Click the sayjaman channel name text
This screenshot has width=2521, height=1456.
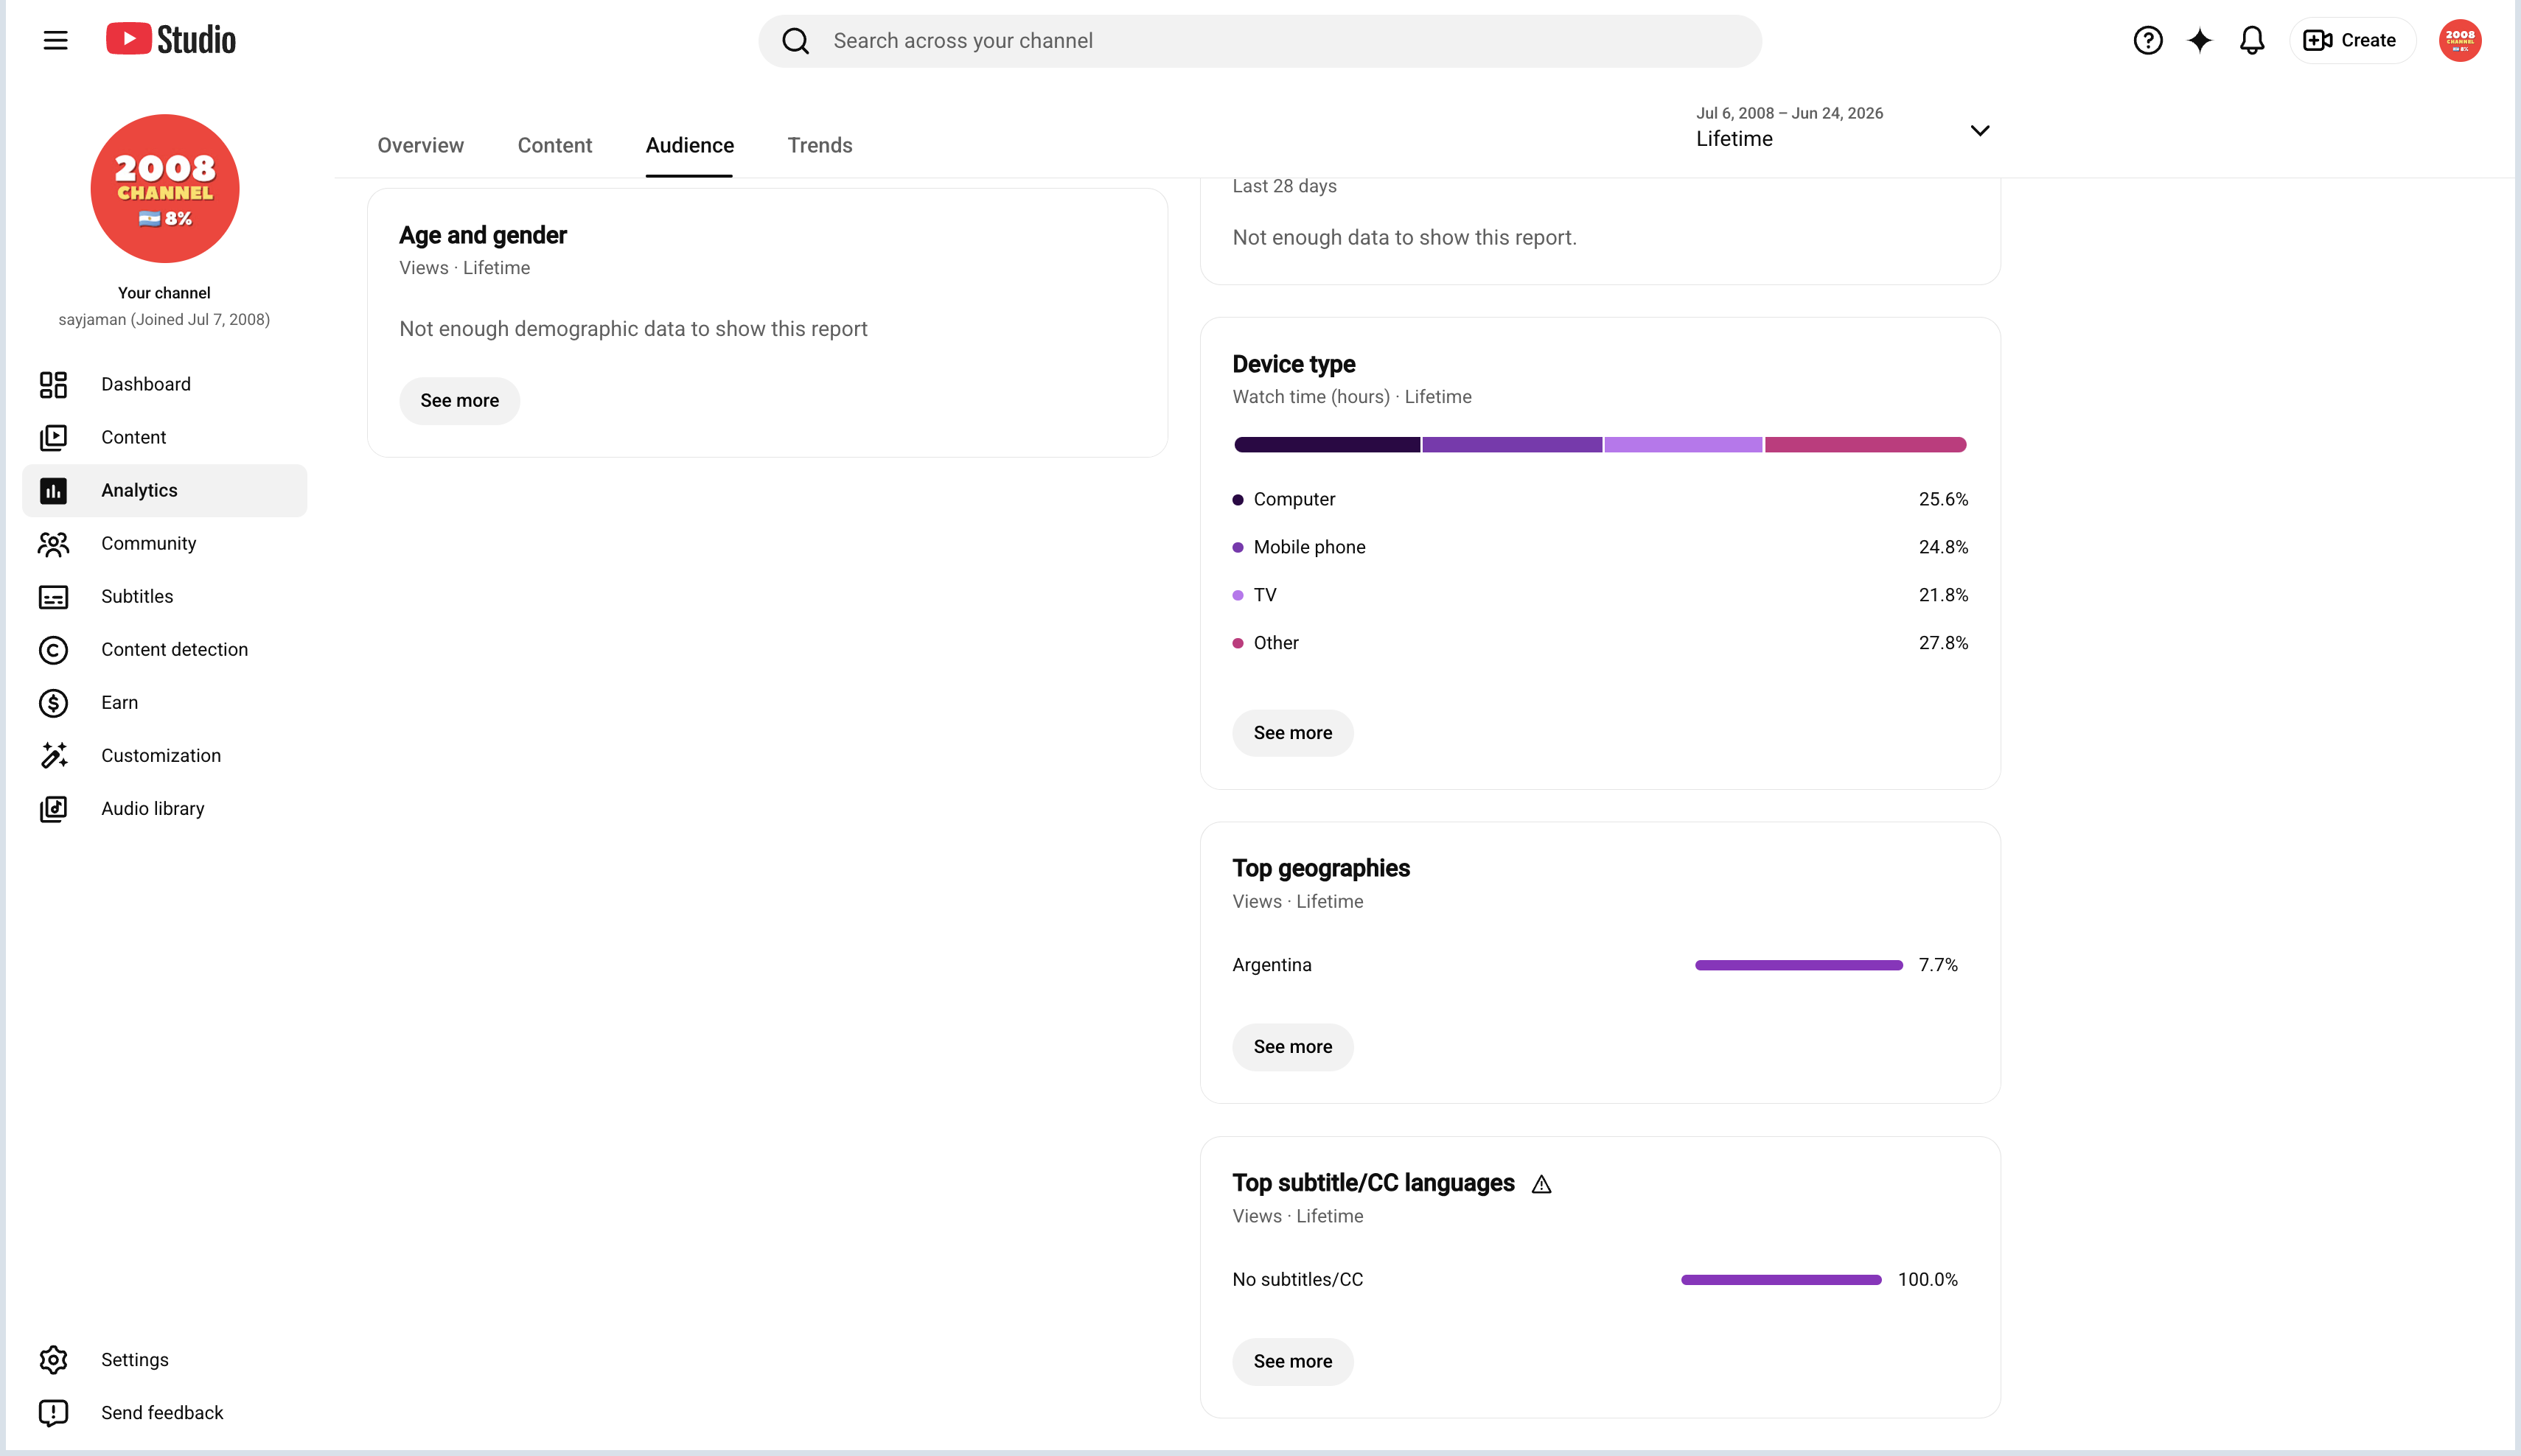[164, 320]
